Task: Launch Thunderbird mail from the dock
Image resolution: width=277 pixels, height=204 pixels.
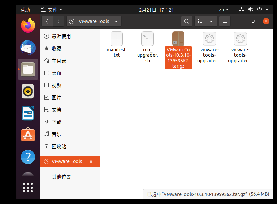Action: [28, 47]
